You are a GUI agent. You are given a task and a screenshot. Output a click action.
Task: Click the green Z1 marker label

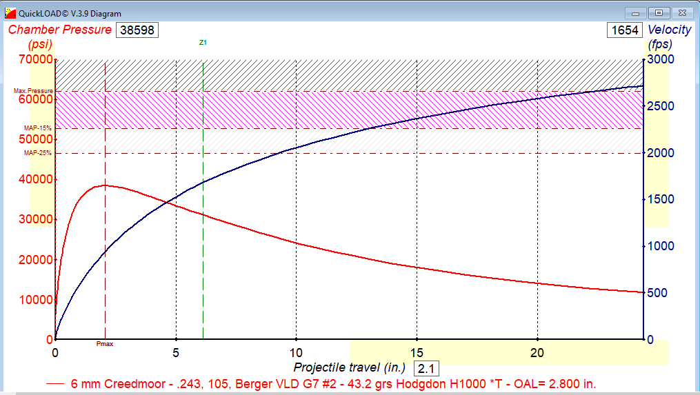[x=203, y=43]
